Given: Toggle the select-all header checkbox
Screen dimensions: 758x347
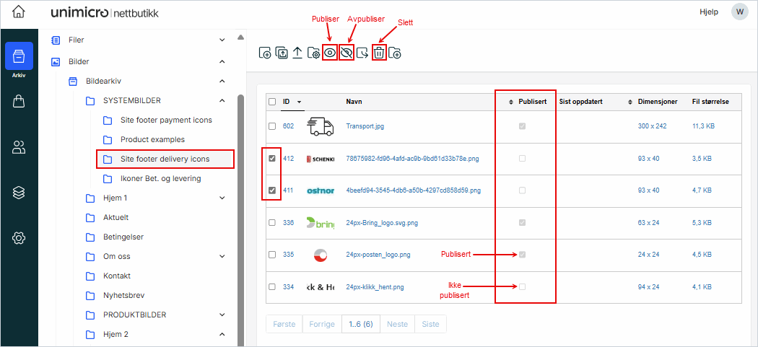Looking at the screenshot, I should pyautogui.click(x=272, y=102).
